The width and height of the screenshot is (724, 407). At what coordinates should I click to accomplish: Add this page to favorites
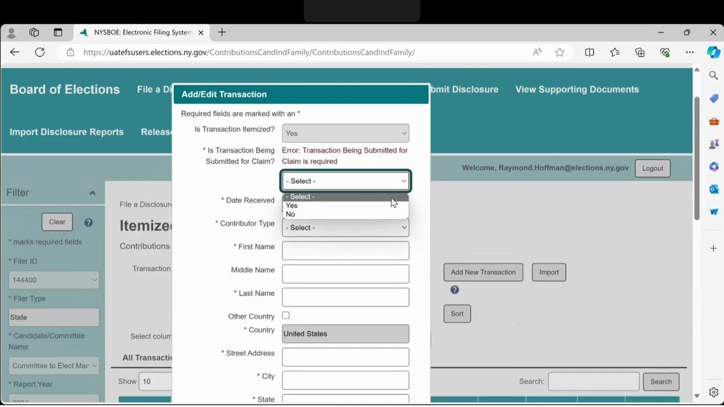click(x=559, y=52)
